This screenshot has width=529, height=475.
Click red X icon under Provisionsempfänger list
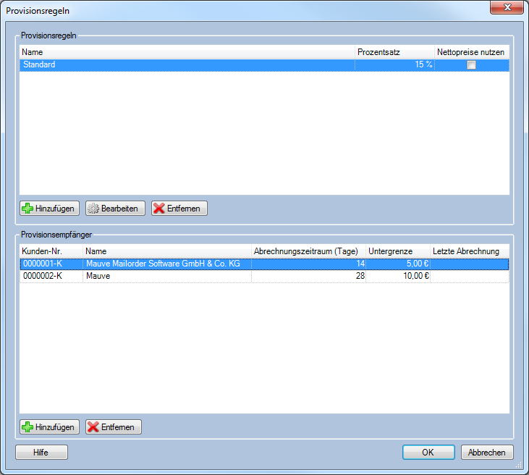click(93, 427)
